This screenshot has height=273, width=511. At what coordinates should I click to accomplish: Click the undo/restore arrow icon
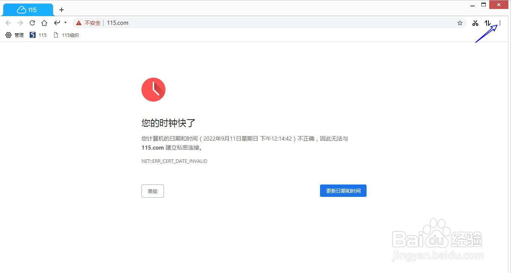click(57, 23)
